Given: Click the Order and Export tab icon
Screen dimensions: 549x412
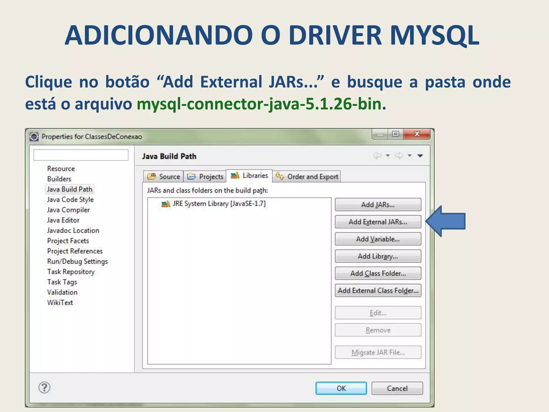Looking at the screenshot, I should click(280, 176).
